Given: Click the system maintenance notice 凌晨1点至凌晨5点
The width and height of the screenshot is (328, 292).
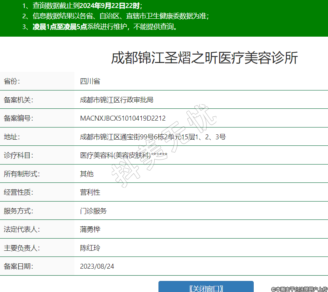Looking at the screenshot, I should coord(59,27).
